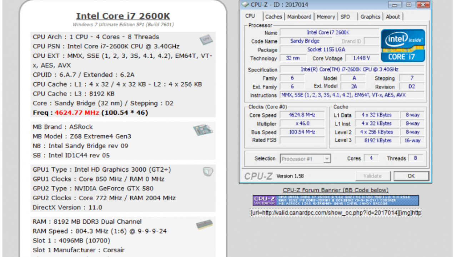Viewport: 457px width, 257px height.
Task: Open the Processor #1 selection dropdown
Action: click(x=306, y=159)
